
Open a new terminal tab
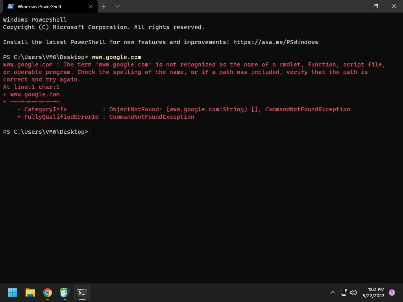click(104, 6)
